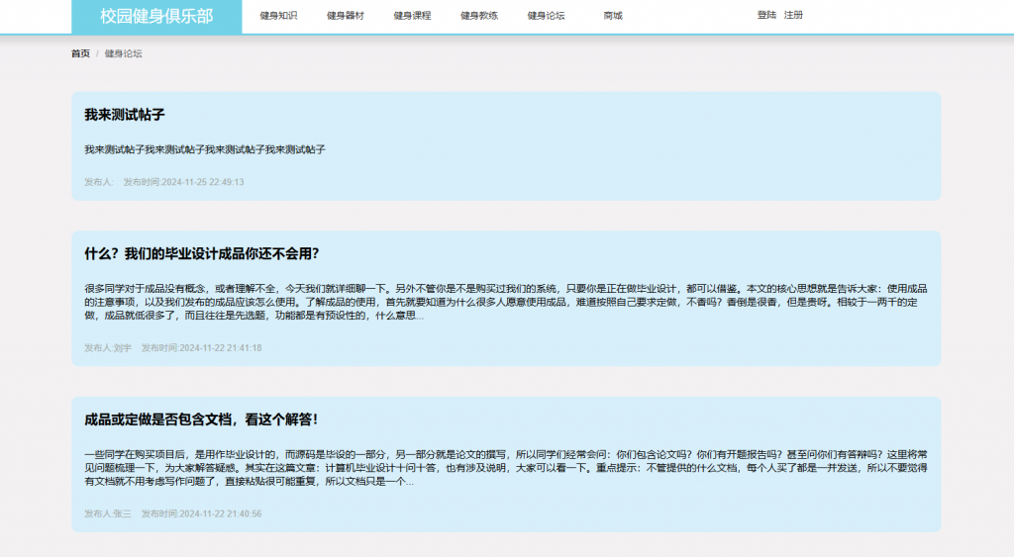Click the 注册 register link

pos(793,15)
